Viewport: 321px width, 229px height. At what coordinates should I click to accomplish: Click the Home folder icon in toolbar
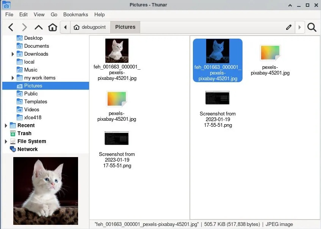click(53, 27)
